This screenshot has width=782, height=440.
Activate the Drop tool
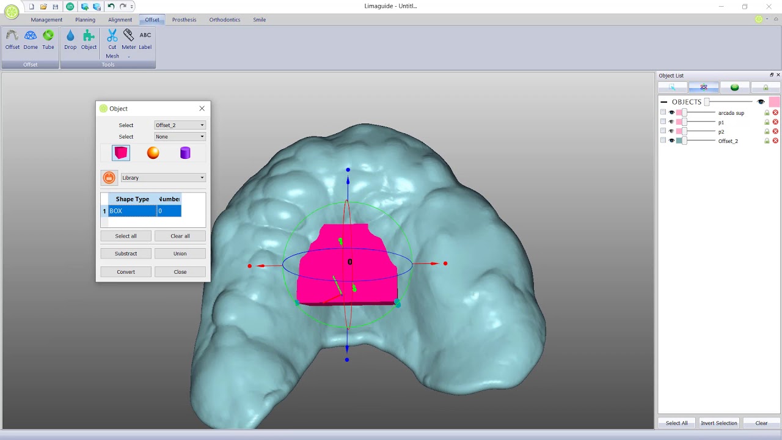tap(70, 40)
